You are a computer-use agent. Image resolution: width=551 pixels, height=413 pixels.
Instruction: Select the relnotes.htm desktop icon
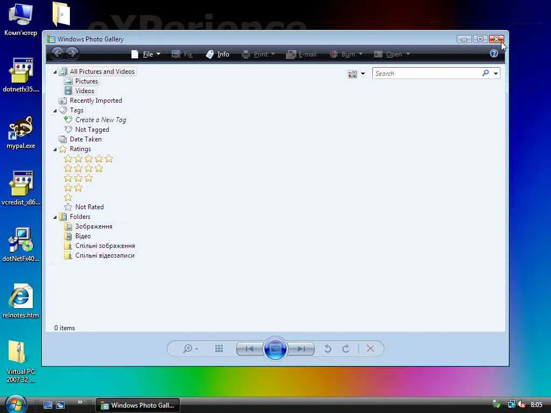[x=21, y=301]
